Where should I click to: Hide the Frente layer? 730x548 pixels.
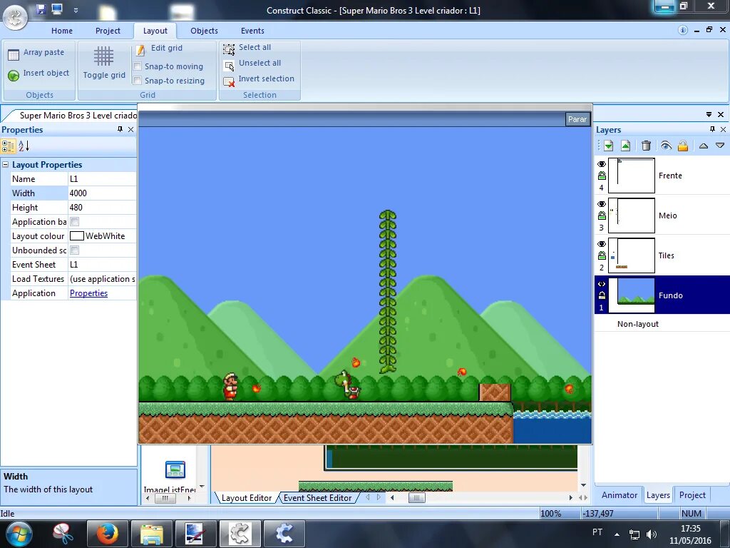[602, 164]
